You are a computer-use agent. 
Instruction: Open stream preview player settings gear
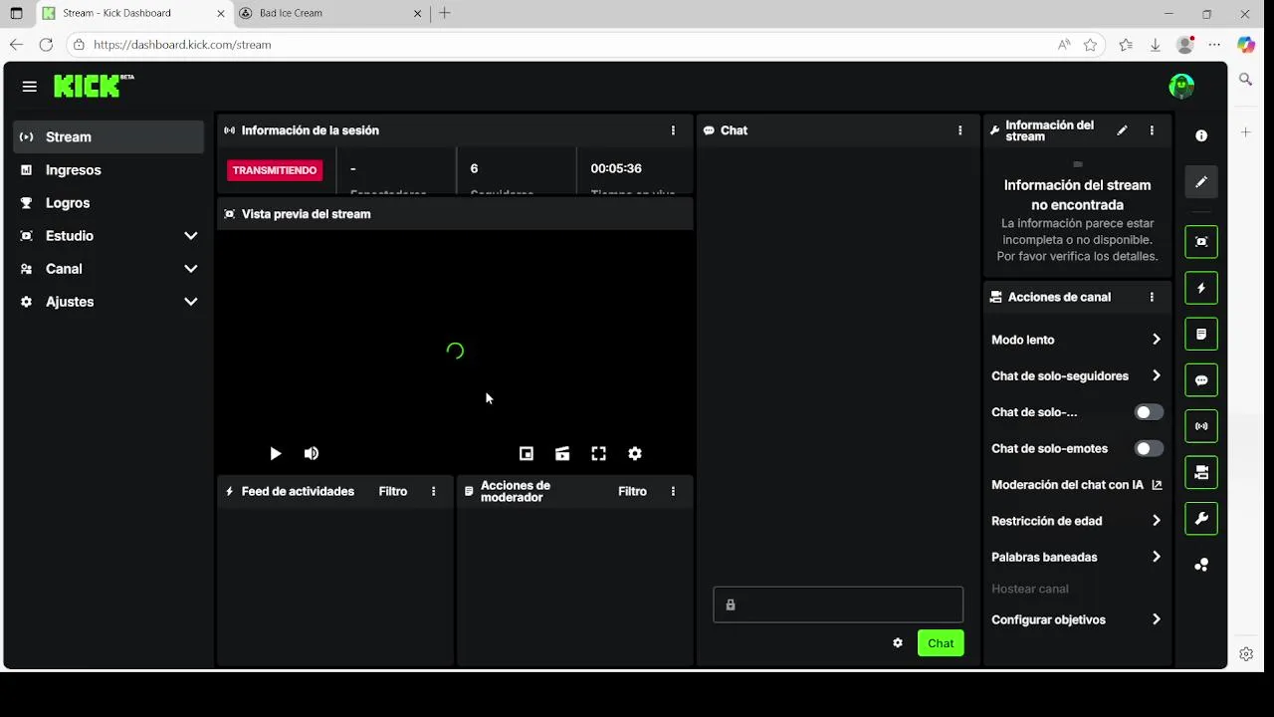[635, 454]
